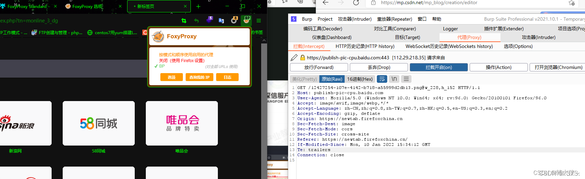The width and height of the screenshot is (585, 179).
Task: Click the FoxyProxy BP toolbar icon
Action: tap(246, 20)
